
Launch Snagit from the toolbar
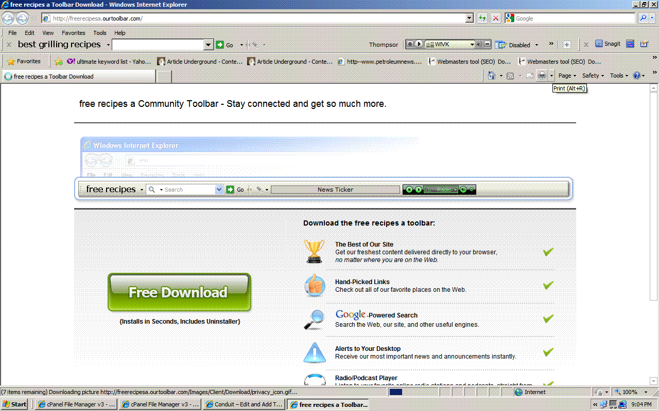pos(608,44)
